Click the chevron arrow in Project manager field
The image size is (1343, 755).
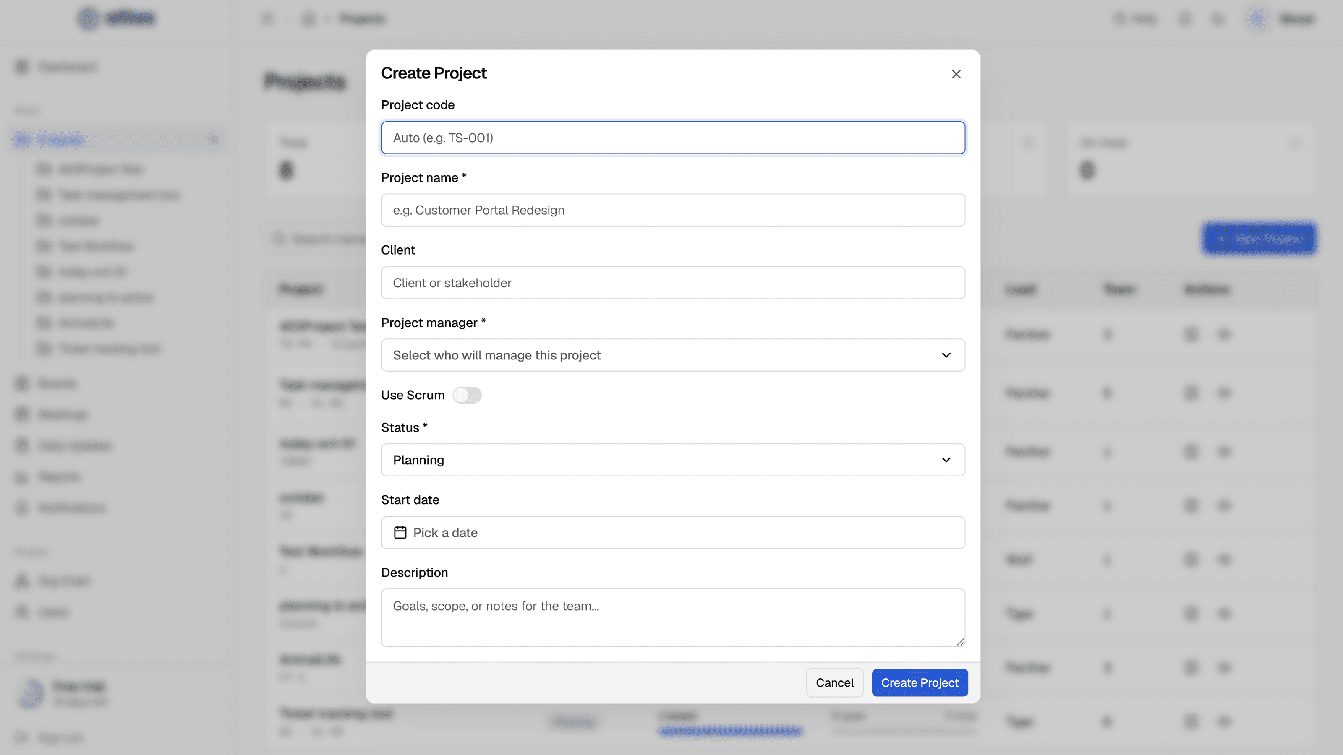pos(946,355)
